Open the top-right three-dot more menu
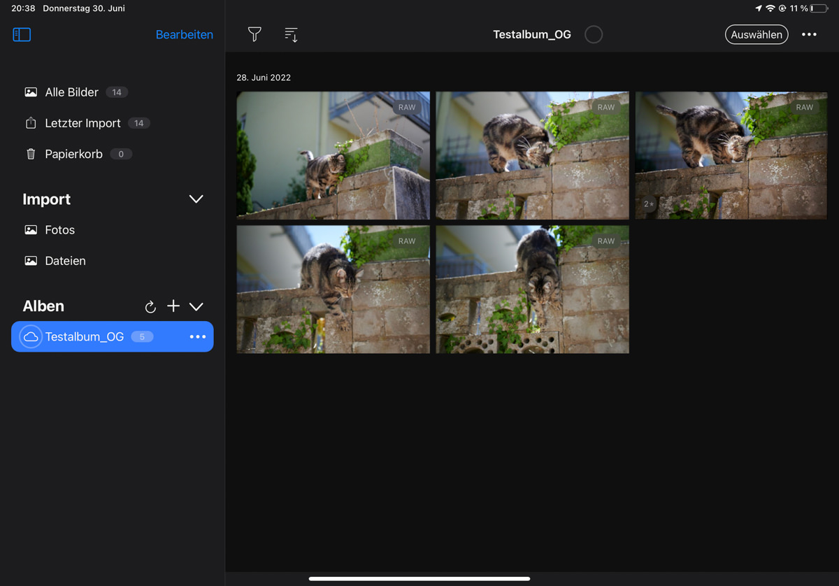839x586 pixels. [x=809, y=34]
